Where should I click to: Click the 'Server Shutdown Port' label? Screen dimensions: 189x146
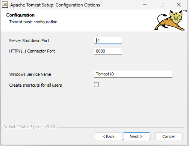(29, 41)
